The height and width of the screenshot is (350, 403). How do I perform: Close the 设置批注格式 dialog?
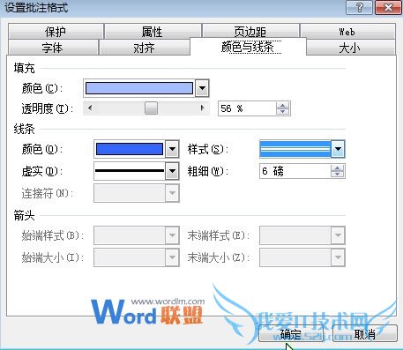tap(388, 7)
